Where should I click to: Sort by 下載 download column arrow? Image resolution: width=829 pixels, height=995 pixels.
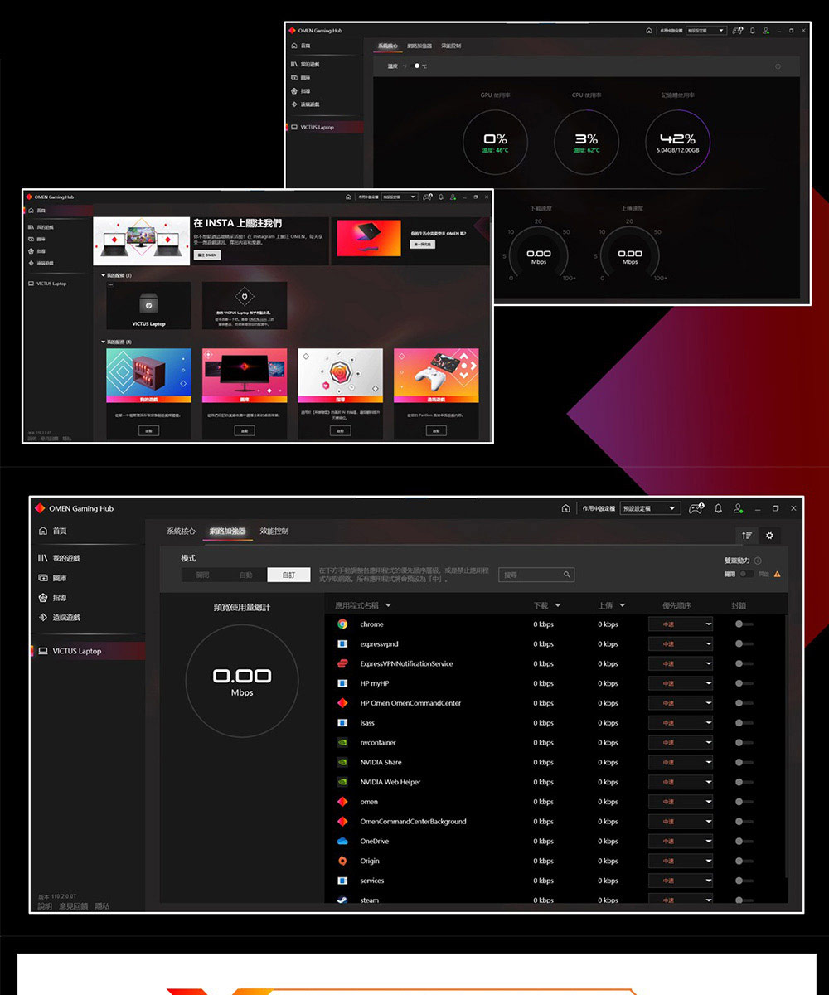[557, 605]
